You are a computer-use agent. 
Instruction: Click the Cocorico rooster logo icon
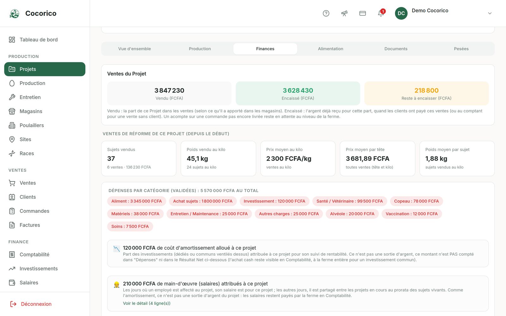point(15,14)
